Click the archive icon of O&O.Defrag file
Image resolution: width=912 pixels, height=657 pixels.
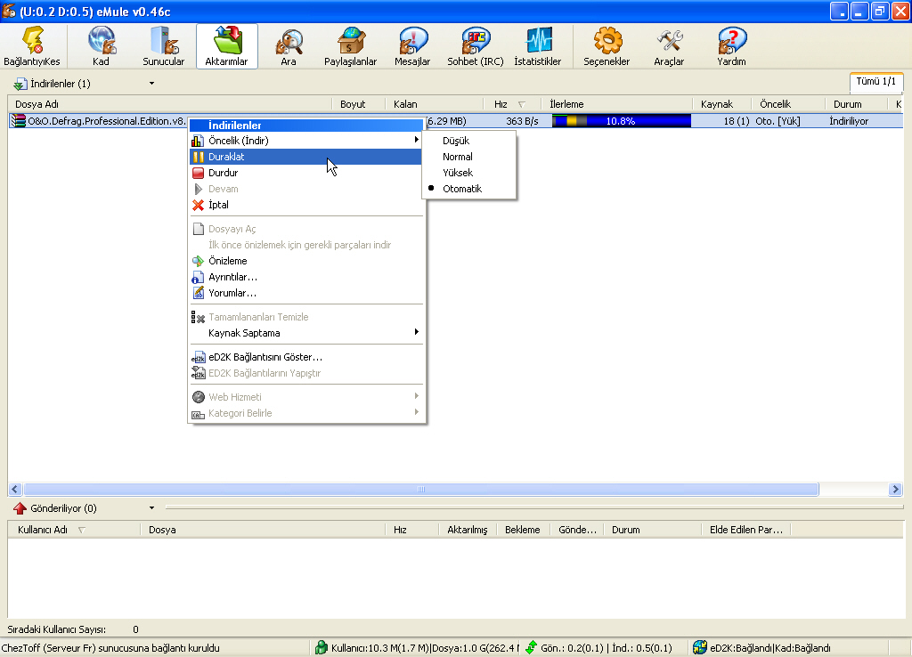coord(20,121)
